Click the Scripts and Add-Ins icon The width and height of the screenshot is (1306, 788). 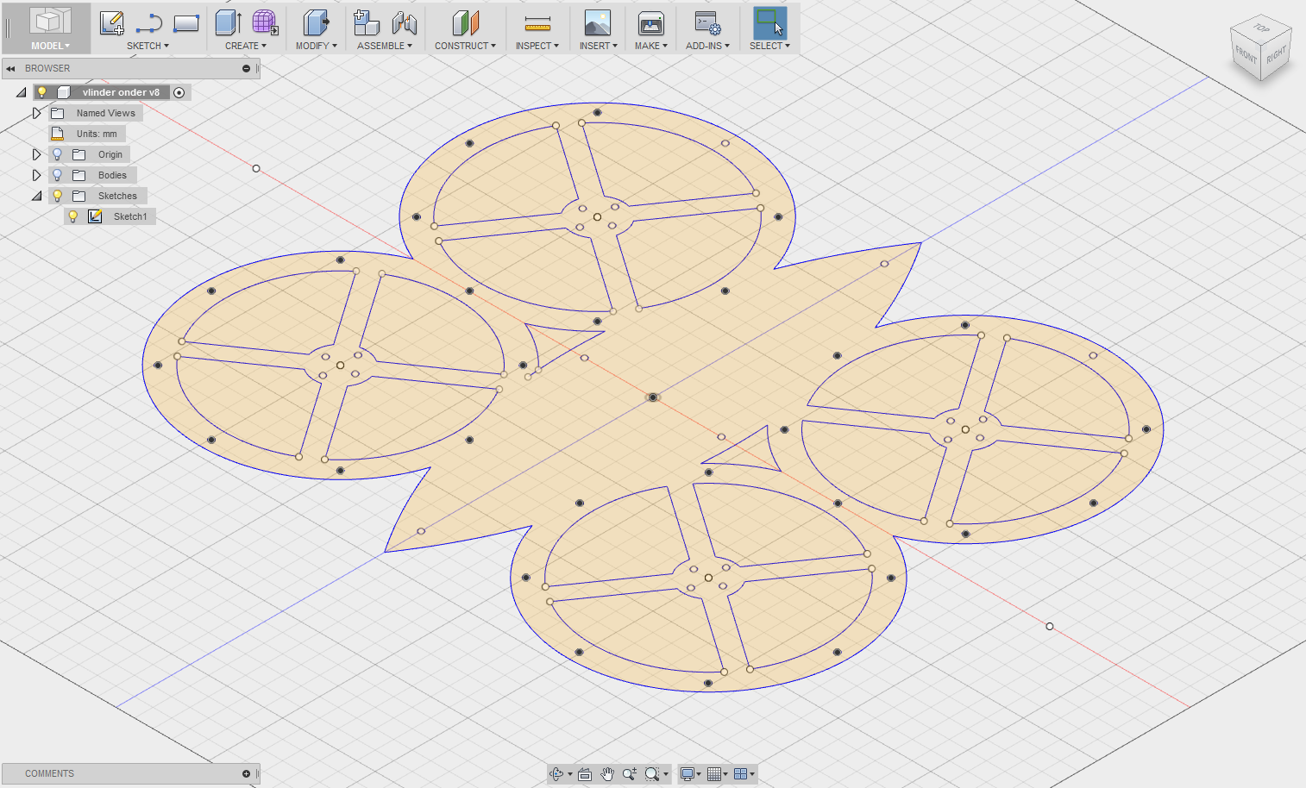coord(707,23)
